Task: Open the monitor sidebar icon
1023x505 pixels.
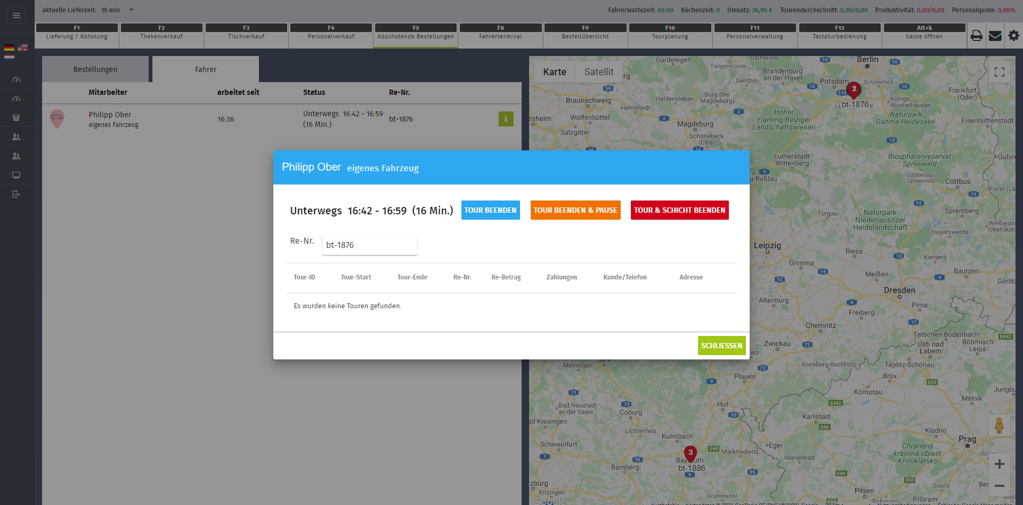Action: (17, 175)
